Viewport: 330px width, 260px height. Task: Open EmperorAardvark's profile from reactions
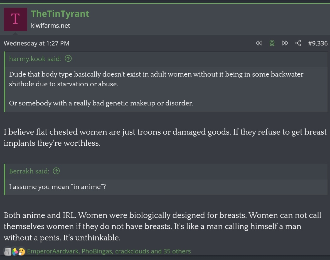tap(53, 251)
